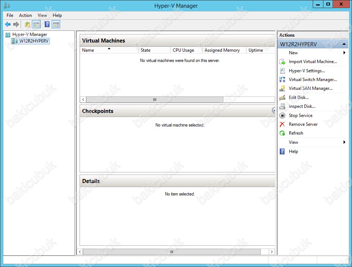352x267 pixels.
Task: Click right arrow of the bottom scrollbar
Action: pos(272,252)
